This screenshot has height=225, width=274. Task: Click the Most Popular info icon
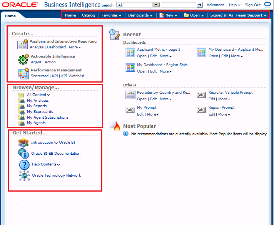(x=125, y=134)
